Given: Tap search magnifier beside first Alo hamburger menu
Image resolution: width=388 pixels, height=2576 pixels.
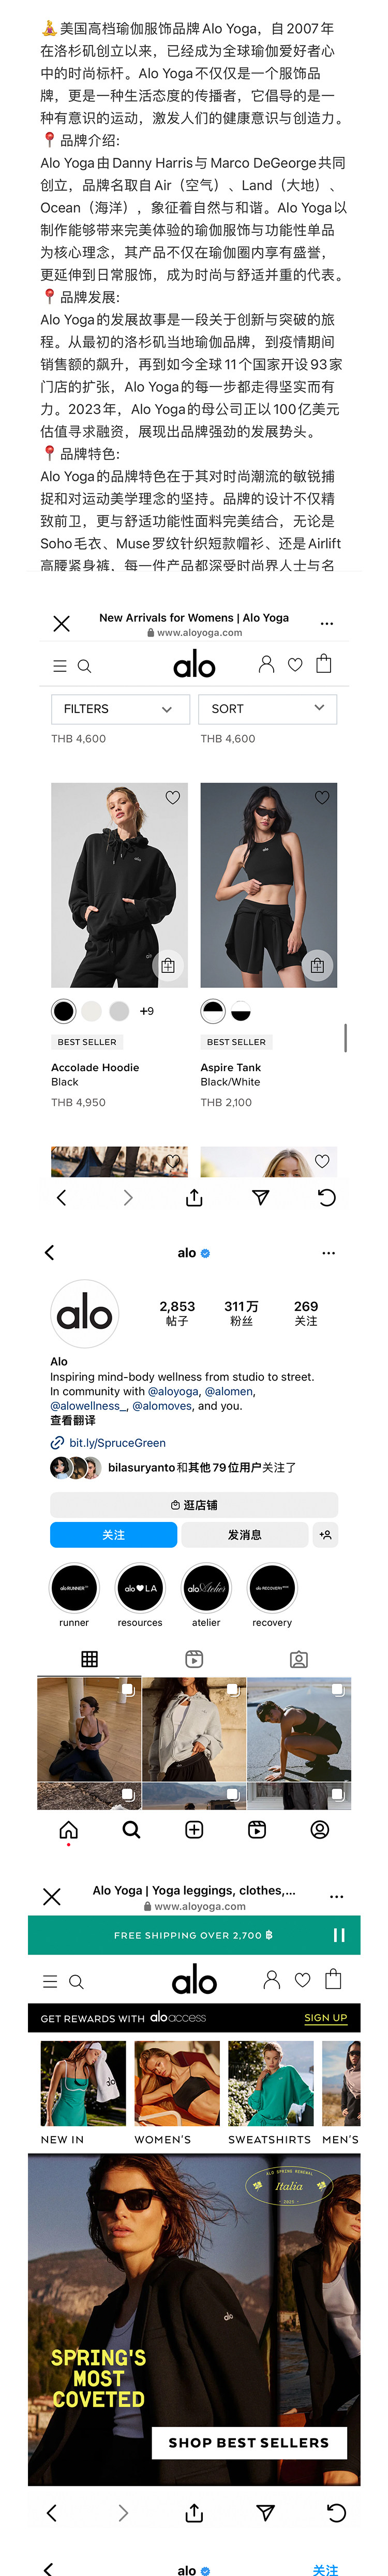Looking at the screenshot, I should (84, 666).
